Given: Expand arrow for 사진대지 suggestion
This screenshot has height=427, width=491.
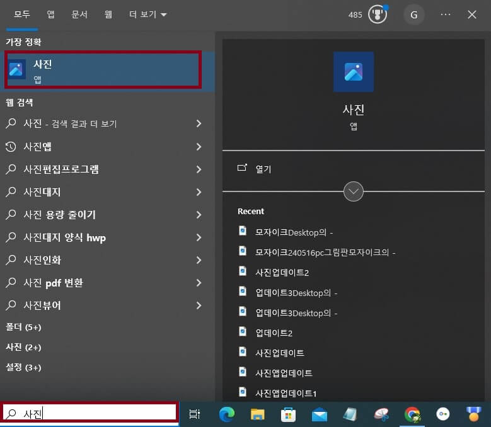Looking at the screenshot, I should 199,191.
